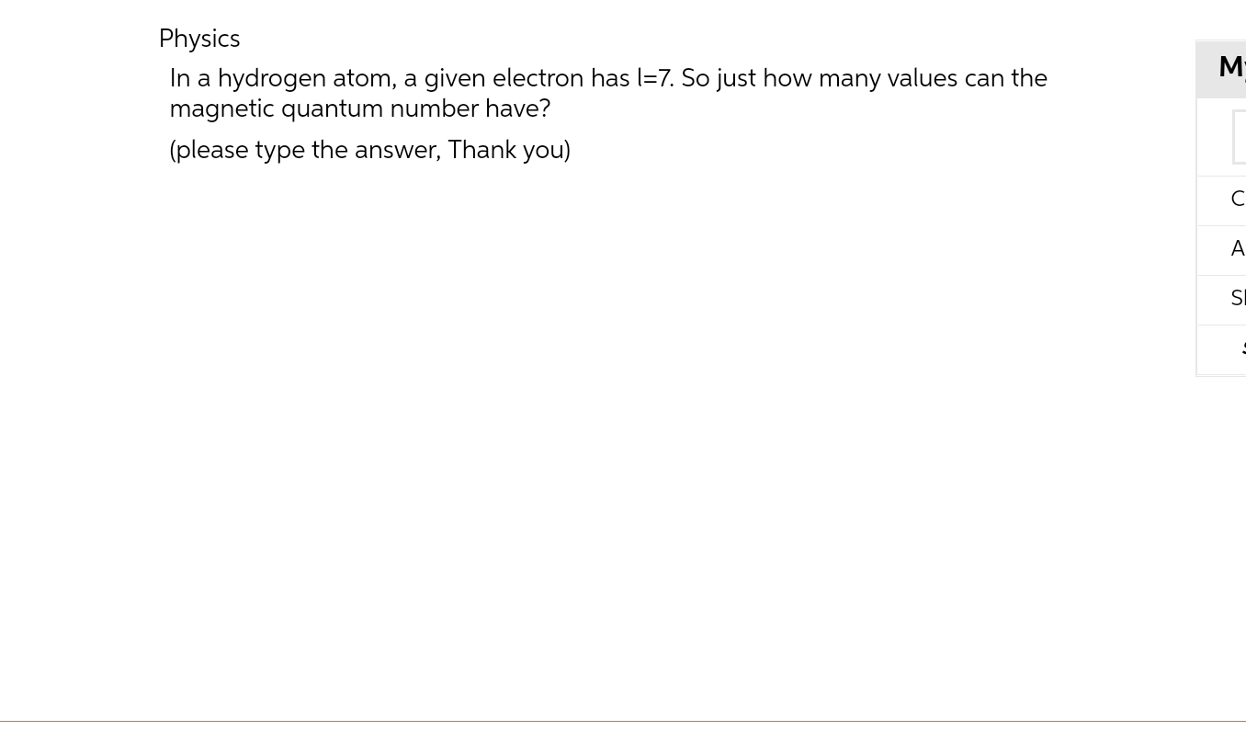This screenshot has height=742, width=1246.
Task: Click the please type the answer note
Action: coord(369,150)
